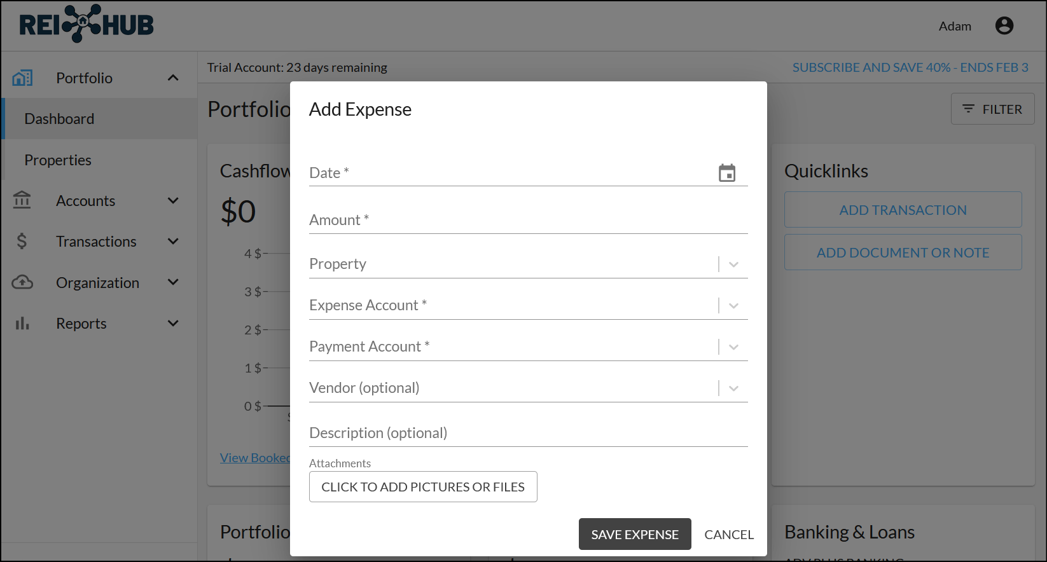Open the Payment Account dropdown
1047x562 pixels.
click(x=733, y=347)
